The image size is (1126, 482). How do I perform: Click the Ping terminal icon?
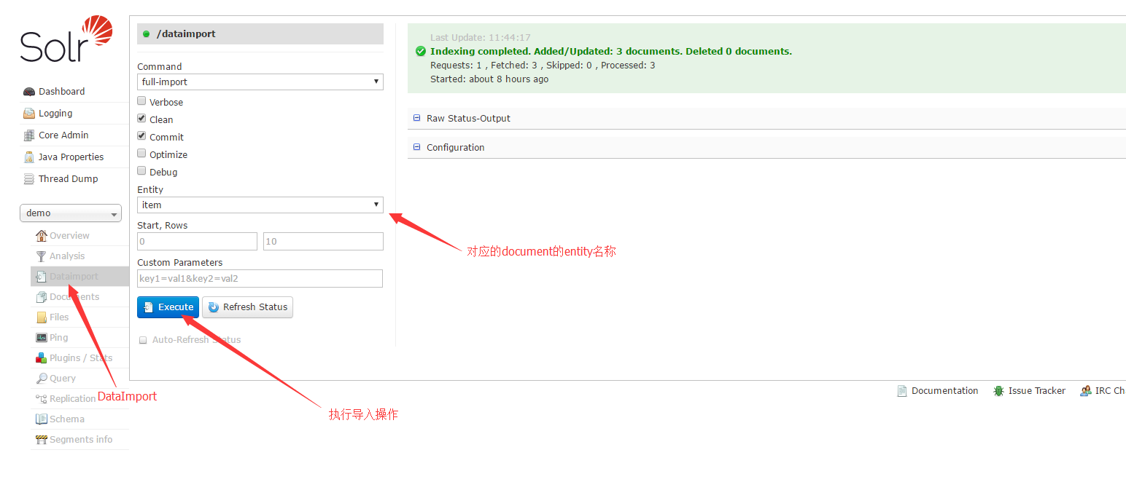tap(42, 338)
